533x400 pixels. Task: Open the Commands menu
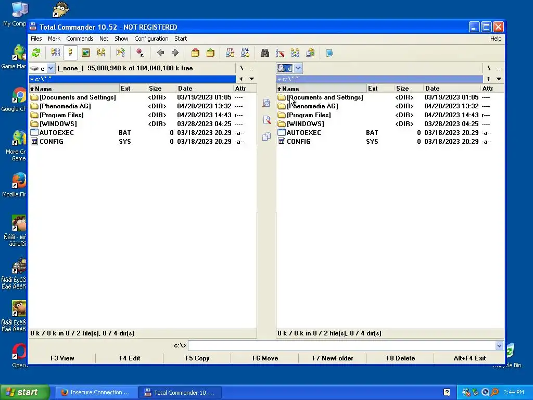pos(80,39)
